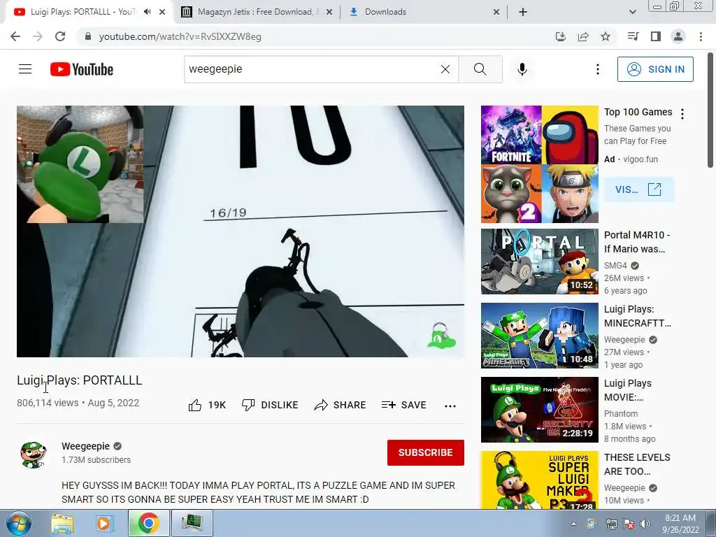716x537 pixels.
Task: Click the ad VISIT button
Action: 639,189
